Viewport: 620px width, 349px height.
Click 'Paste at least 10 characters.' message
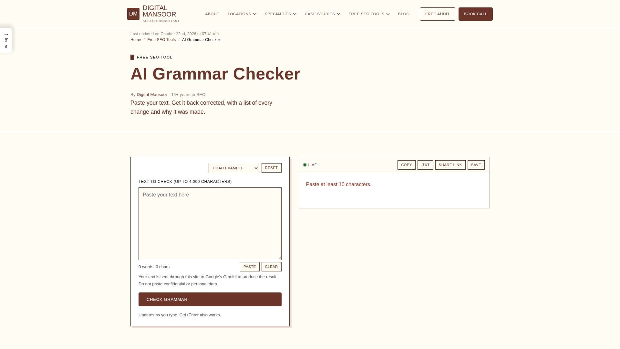338,185
